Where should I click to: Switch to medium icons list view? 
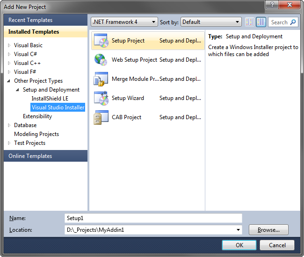[261, 22]
